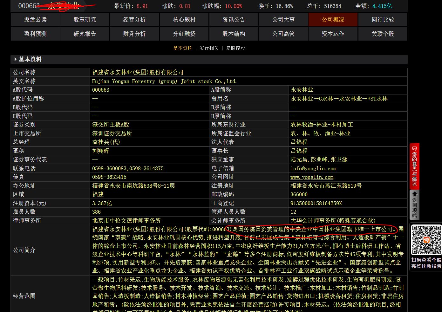Open the 股本结构 tab
Viewport: 442px width, 312px height.
pyautogui.click(x=234, y=34)
